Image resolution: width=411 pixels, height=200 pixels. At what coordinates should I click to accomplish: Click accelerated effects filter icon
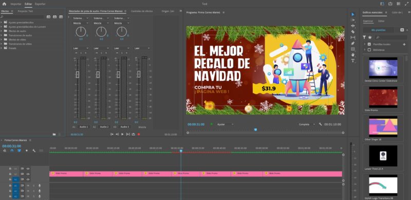[x=48, y=17]
